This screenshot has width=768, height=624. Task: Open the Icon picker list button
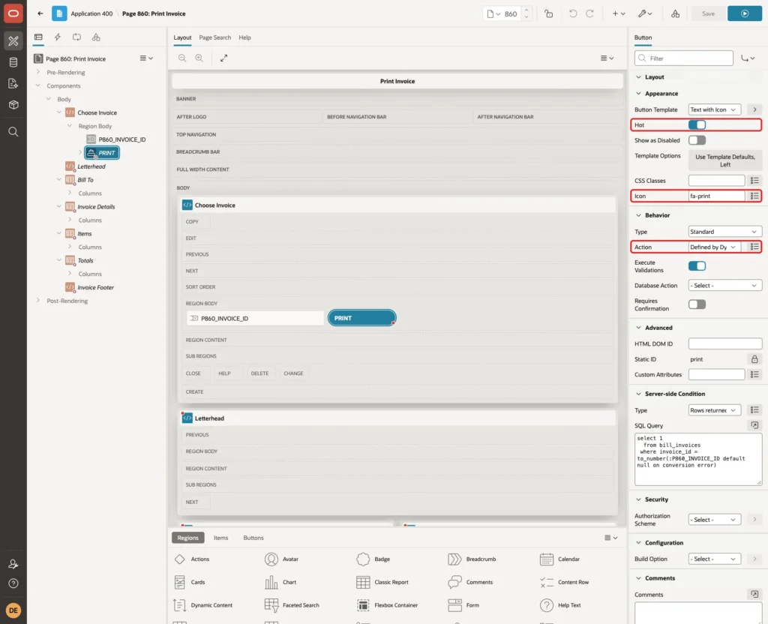point(754,196)
